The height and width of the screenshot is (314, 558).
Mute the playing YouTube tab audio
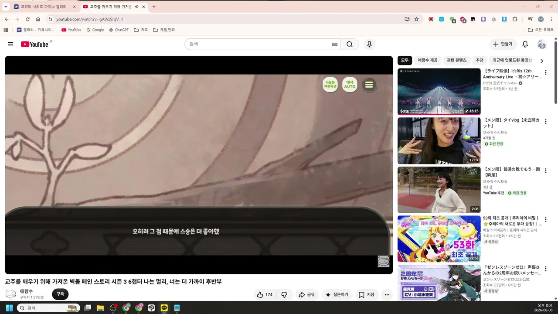(136, 7)
